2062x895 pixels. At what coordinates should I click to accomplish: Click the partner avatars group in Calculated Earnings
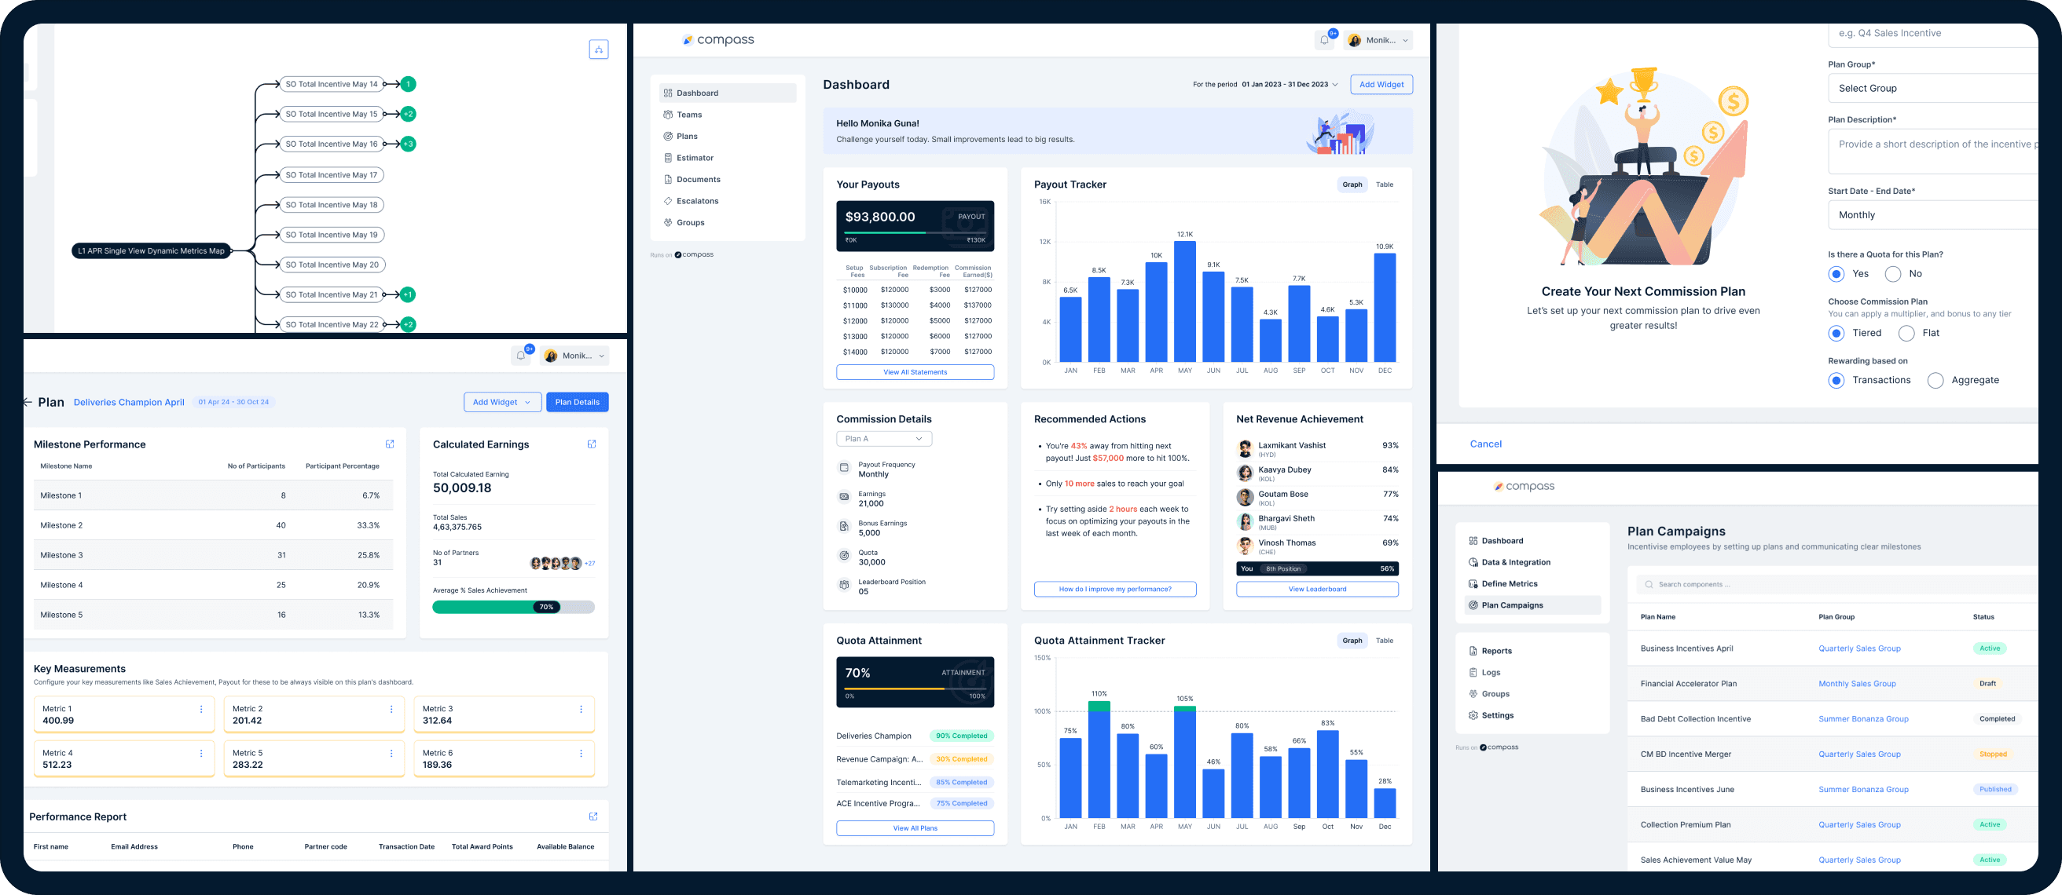click(556, 563)
